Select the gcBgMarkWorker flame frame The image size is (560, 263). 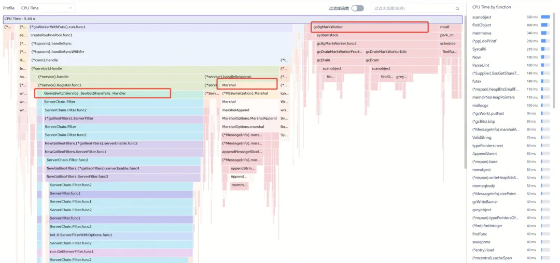coord(370,27)
